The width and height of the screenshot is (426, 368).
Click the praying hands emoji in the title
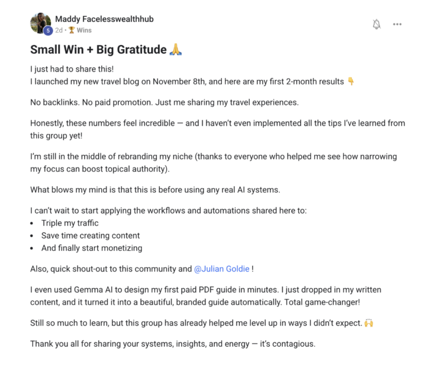[175, 50]
